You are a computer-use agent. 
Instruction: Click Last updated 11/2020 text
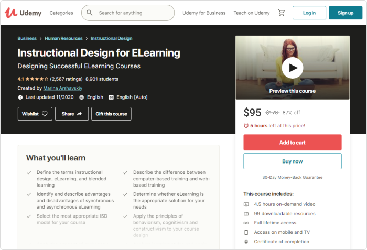[x=50, y=97]
